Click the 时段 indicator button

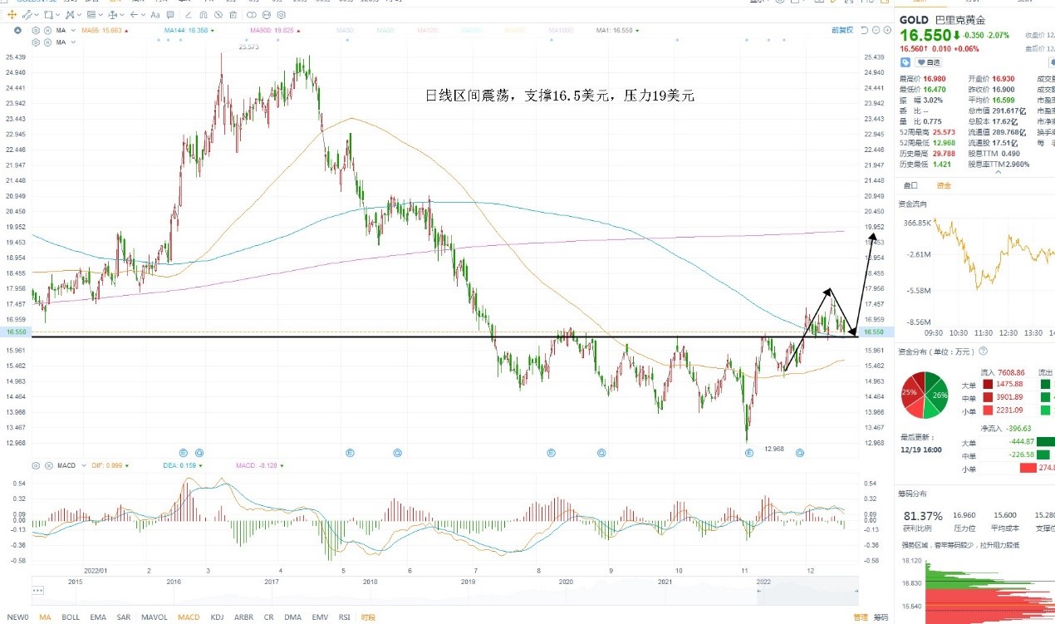[368, 617]
